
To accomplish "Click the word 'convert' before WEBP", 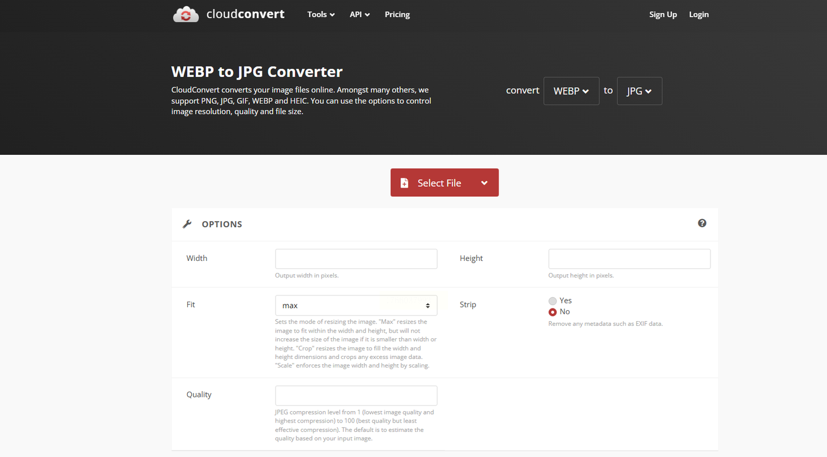I will point(523,91).
